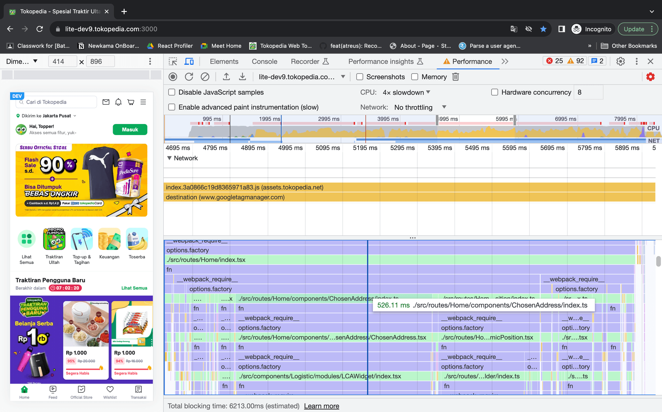Image resolution: width=662 pixels, height=412 pixels.
Task: Clear the performance recording
Action: (205, 77)
